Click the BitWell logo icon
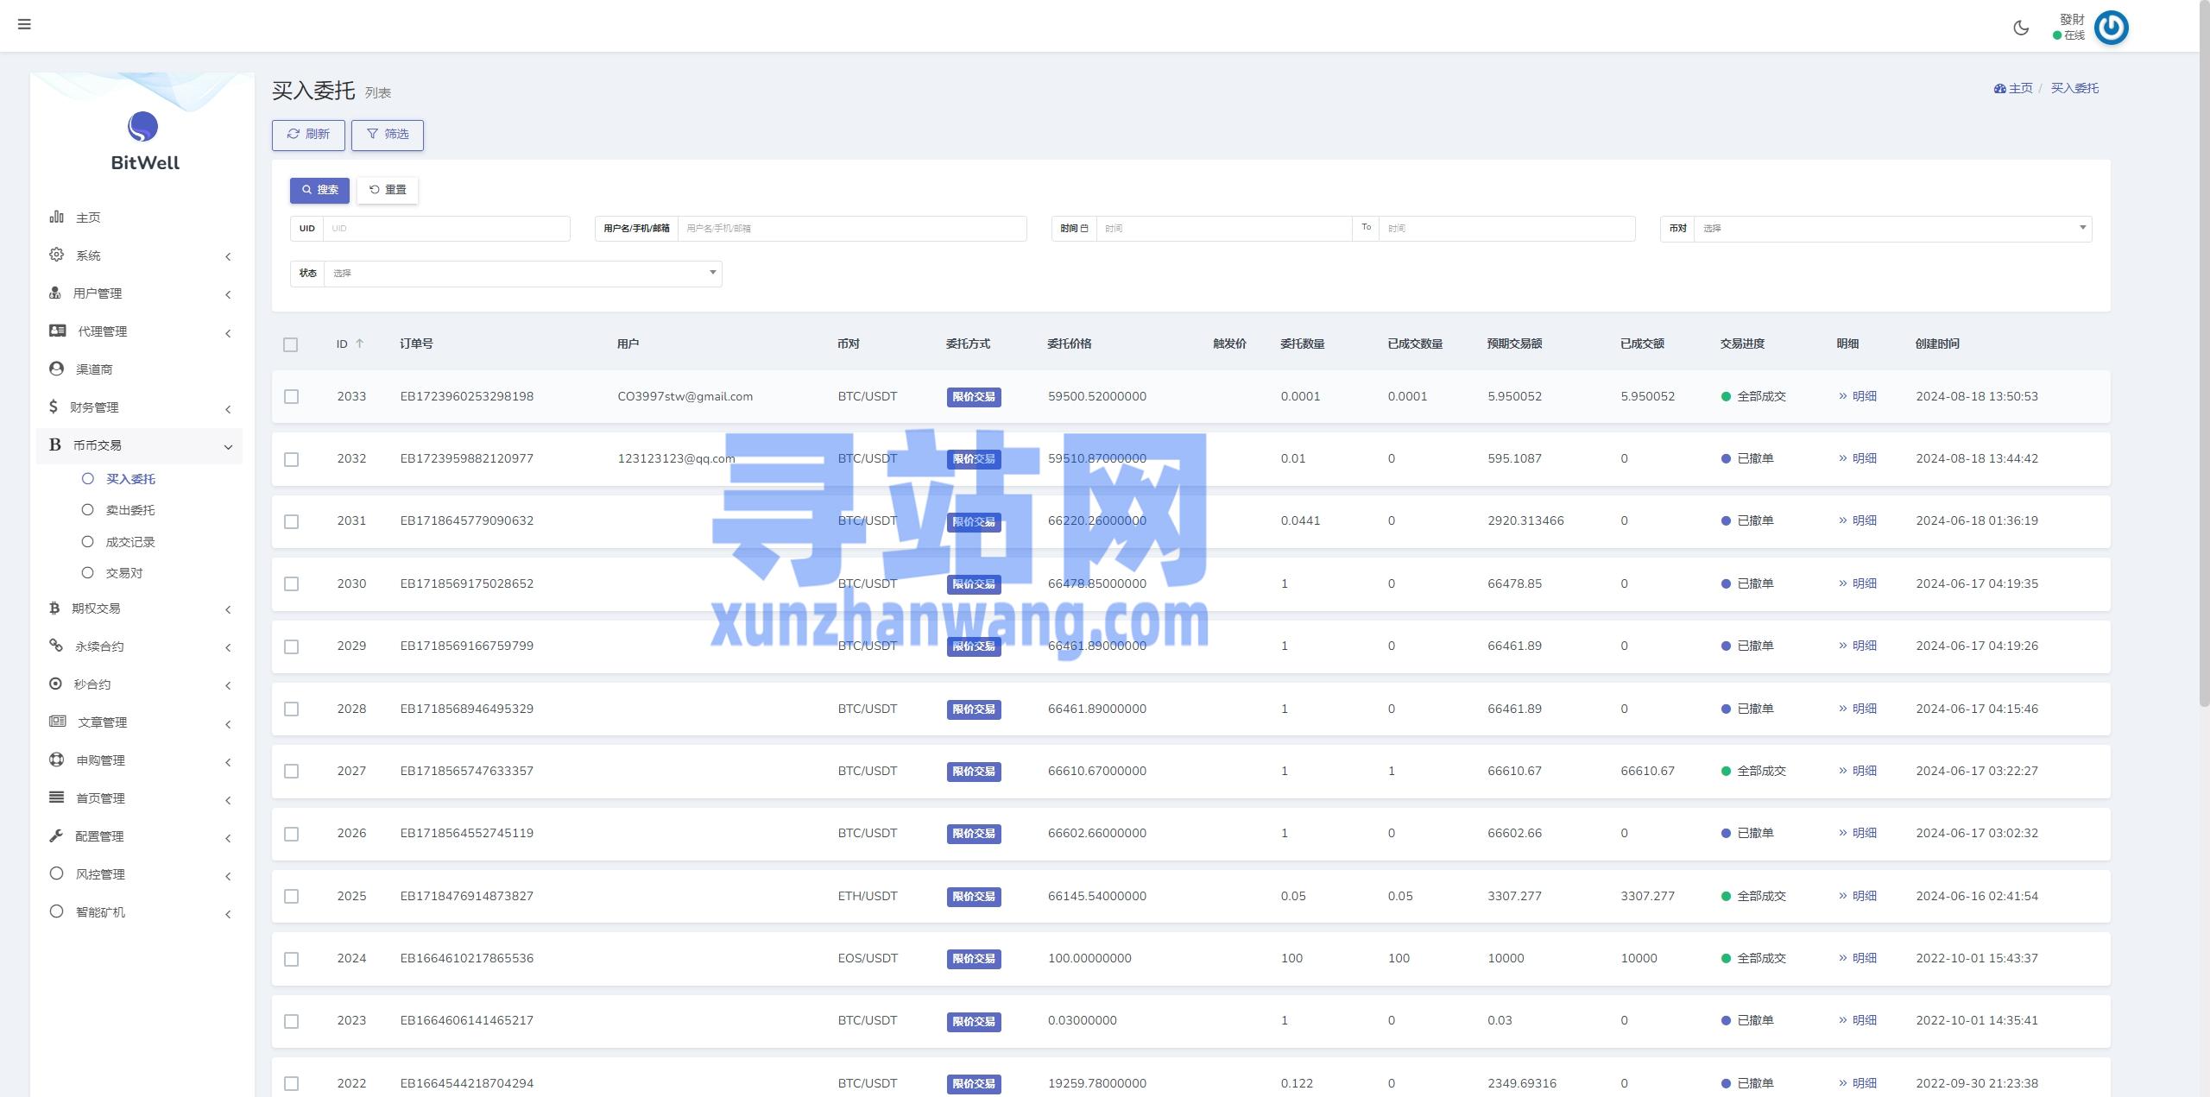Screen dimensions: 2210x1097 pos(143,127)
